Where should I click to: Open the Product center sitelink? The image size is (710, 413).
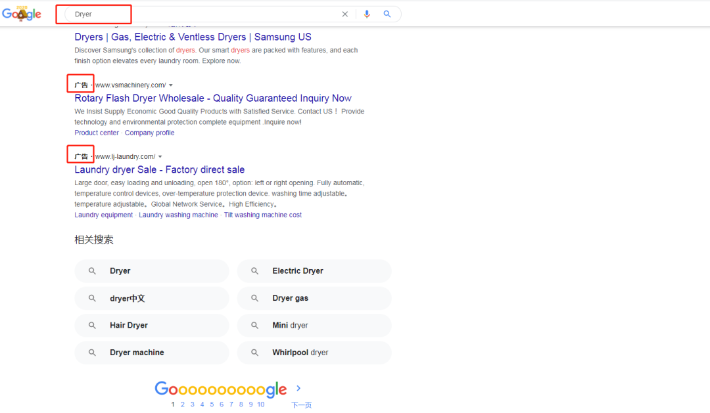point(97,133)
